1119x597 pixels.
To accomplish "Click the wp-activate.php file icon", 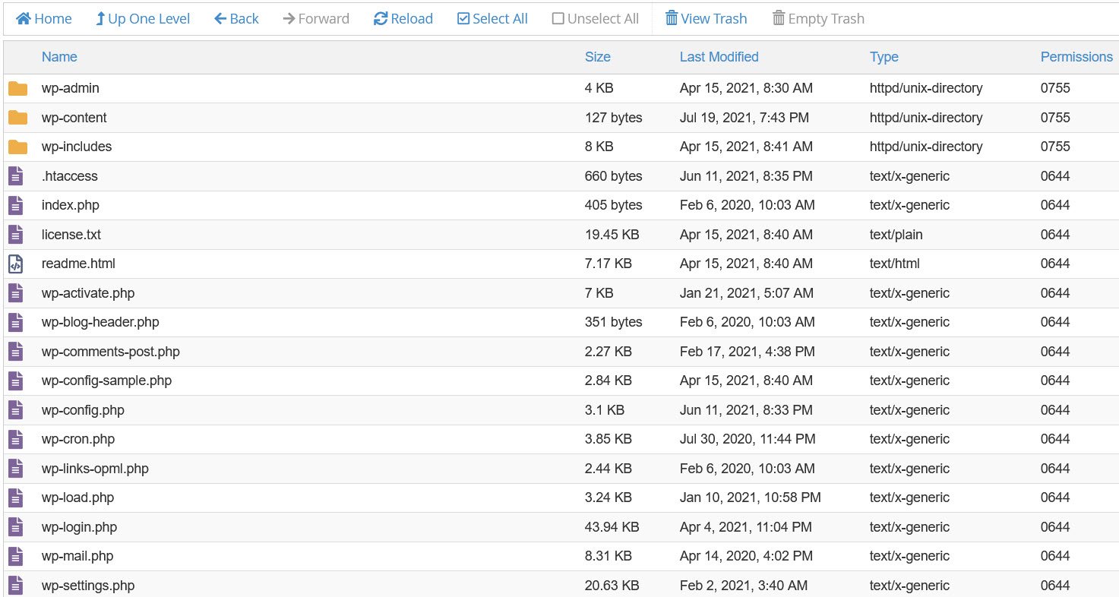I will pyautogui.click(x=16, y=293).
